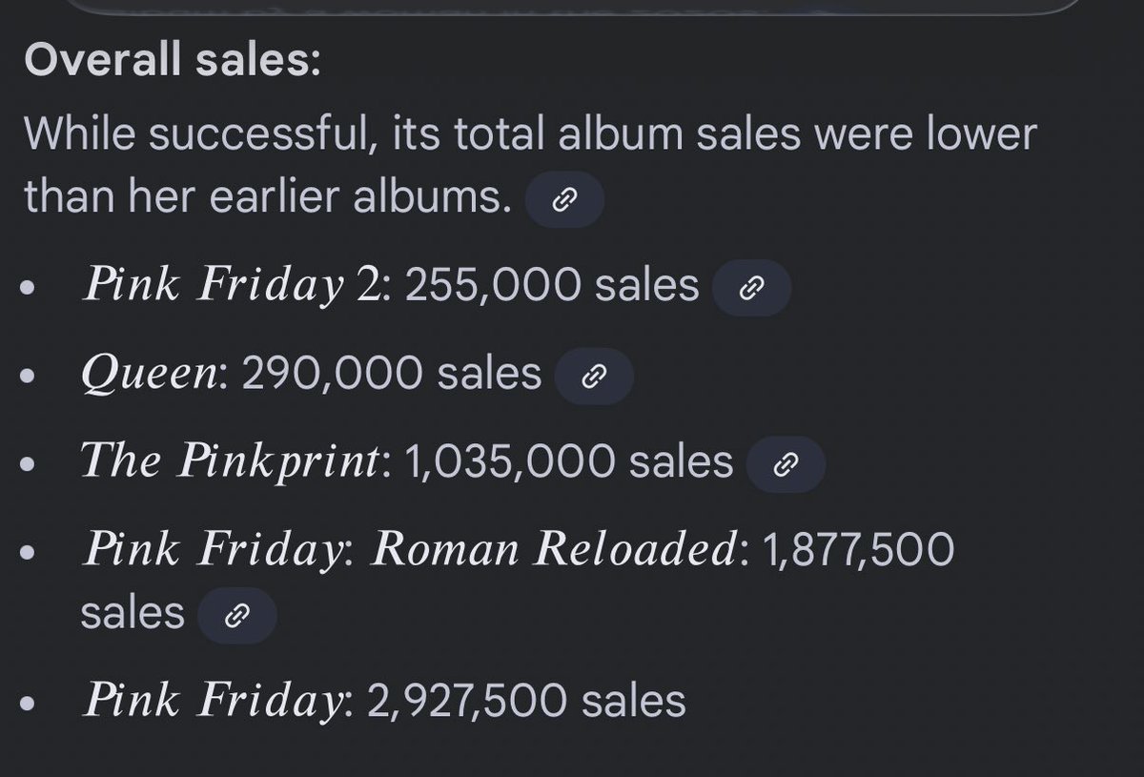Select the "Overall sales:" heading
Screen dimensions: 1144x777
click(173, 61)
